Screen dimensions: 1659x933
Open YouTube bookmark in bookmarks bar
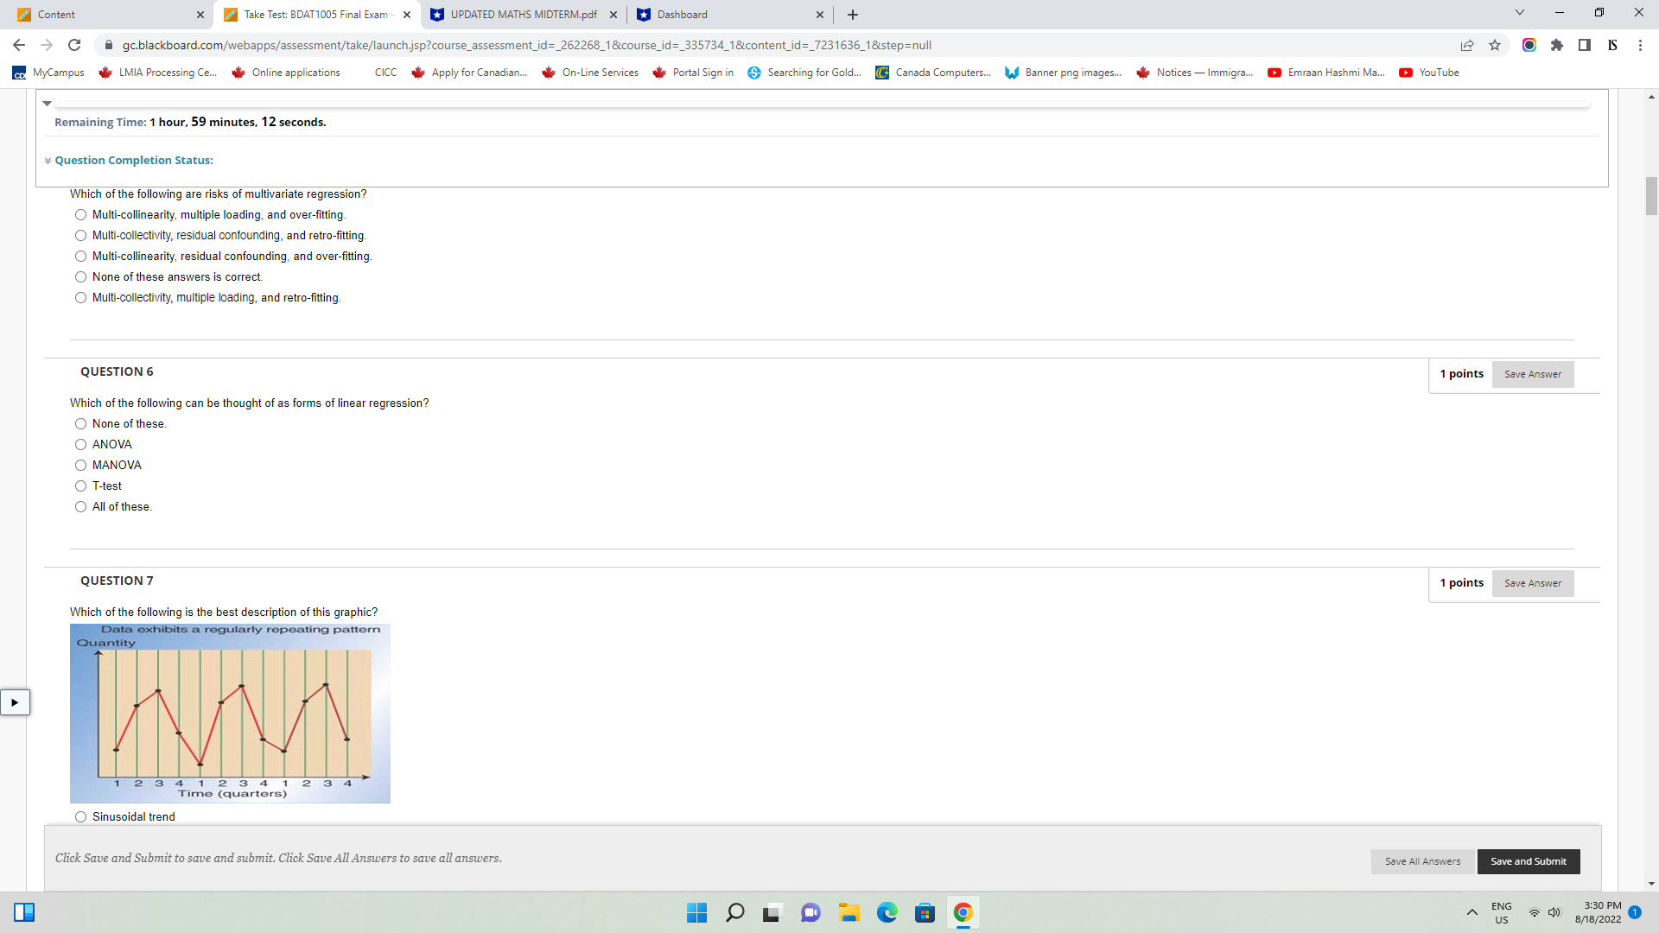(x=1429, y=73)
